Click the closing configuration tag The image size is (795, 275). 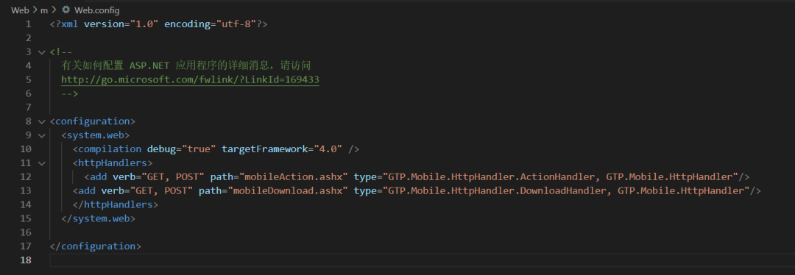pos(96,246)
